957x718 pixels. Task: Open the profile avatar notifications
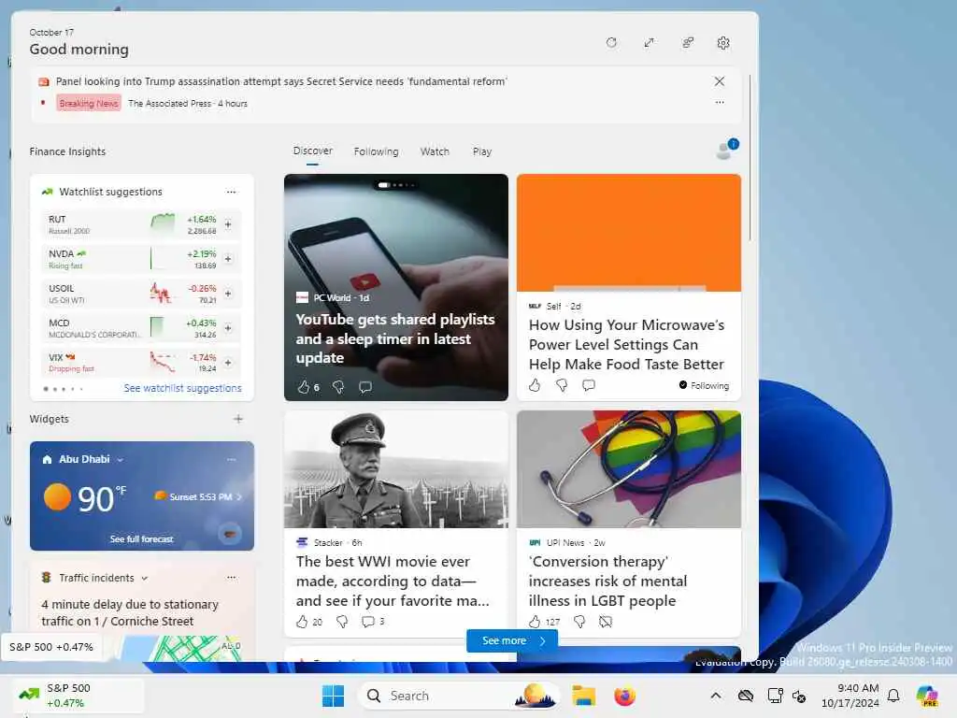click(x=726, y=149)
